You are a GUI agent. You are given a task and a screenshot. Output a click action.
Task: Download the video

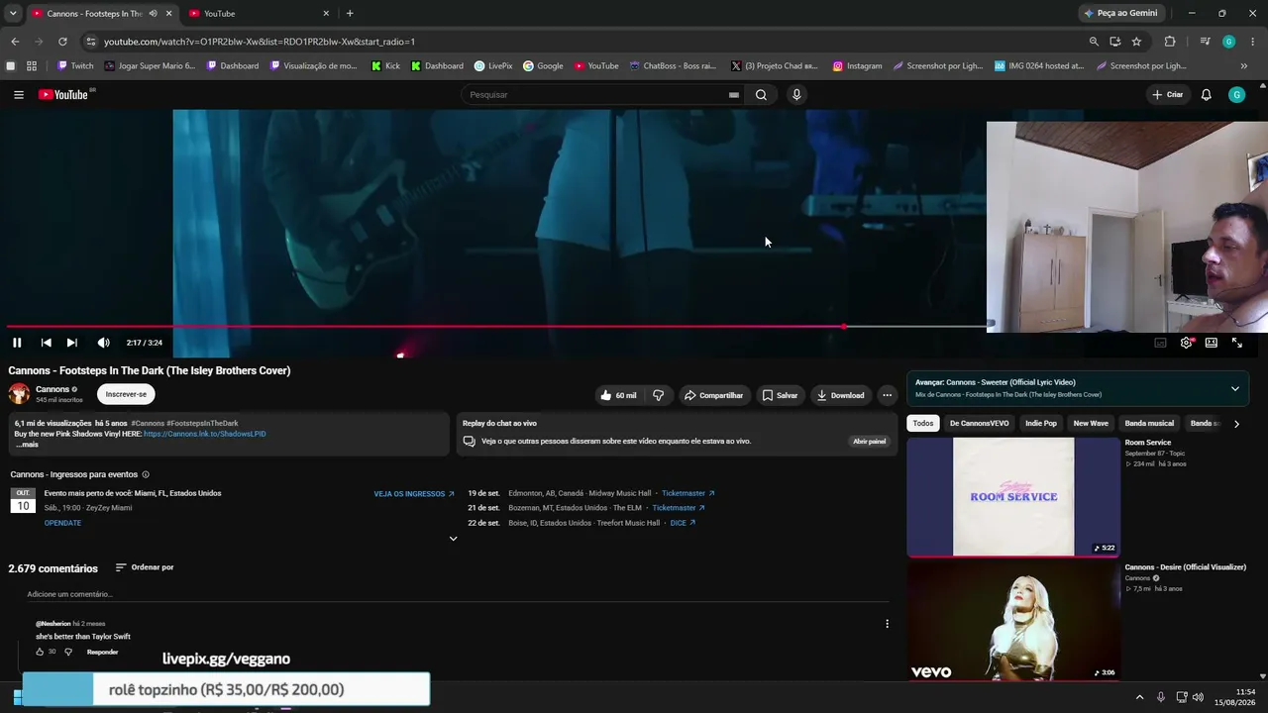point(840,395)
